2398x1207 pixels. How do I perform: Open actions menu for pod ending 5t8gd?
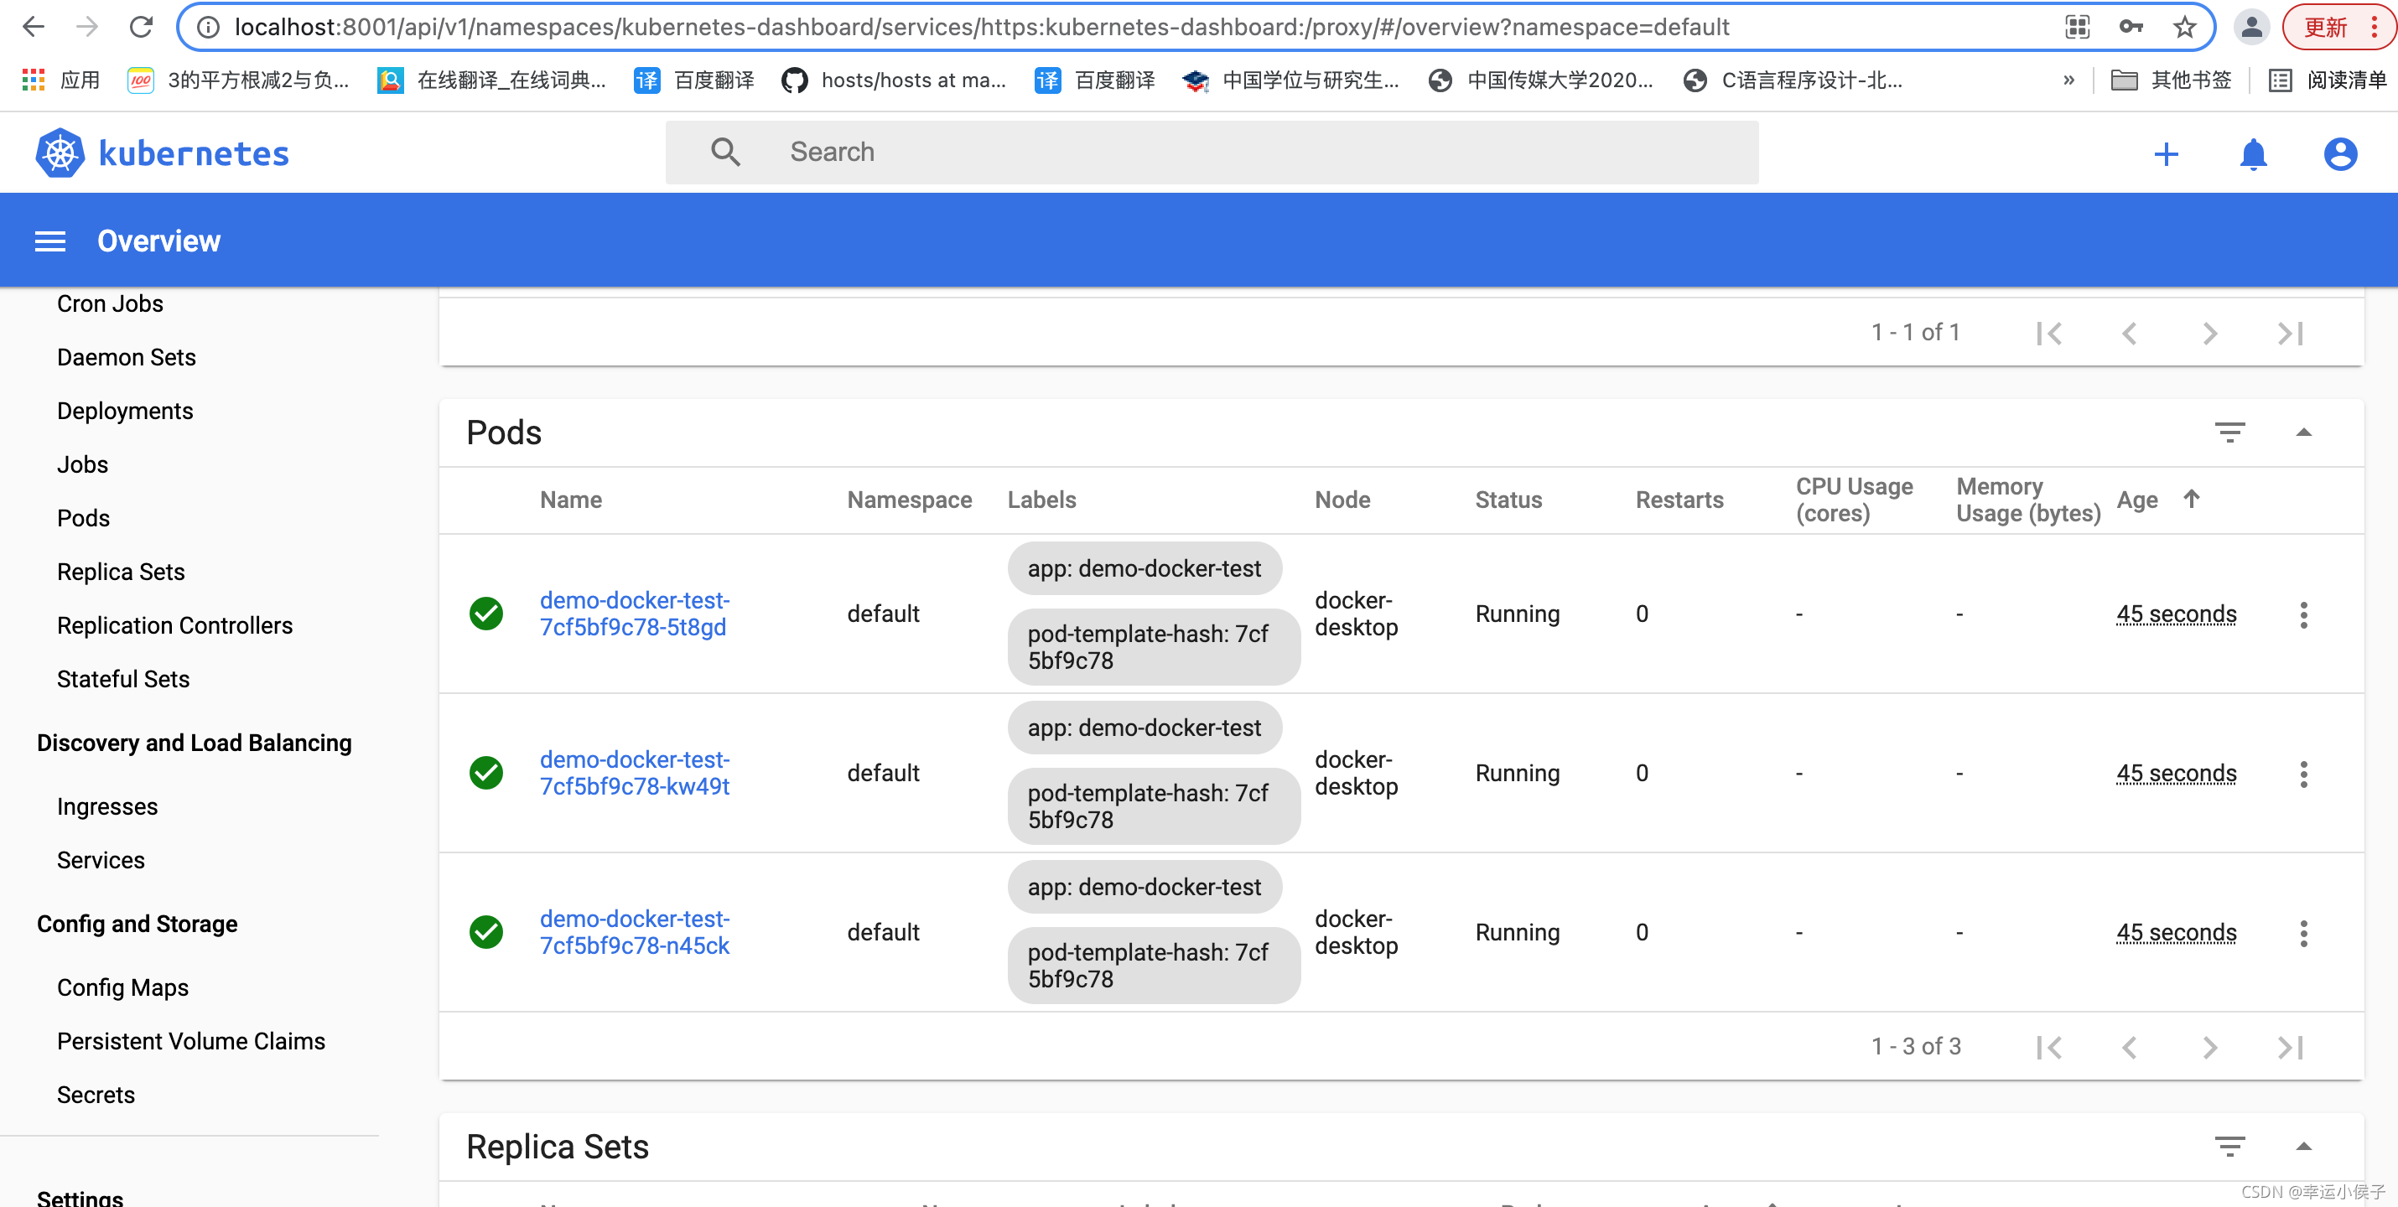coord(2303,614)
